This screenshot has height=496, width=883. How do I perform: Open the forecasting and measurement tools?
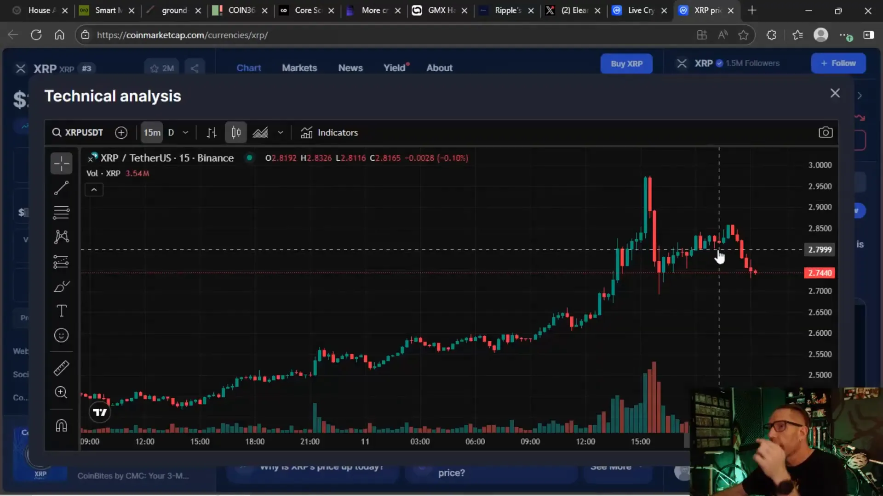pyautogui.click(x=61, y=262)
